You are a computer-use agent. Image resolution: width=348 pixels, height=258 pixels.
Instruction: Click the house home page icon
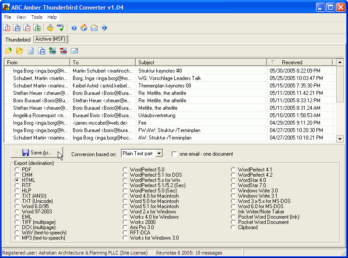84,28
